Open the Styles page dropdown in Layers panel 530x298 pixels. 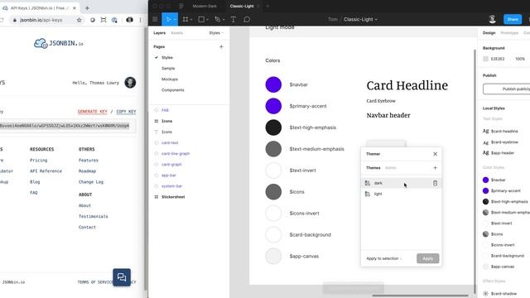pos(216,33)
